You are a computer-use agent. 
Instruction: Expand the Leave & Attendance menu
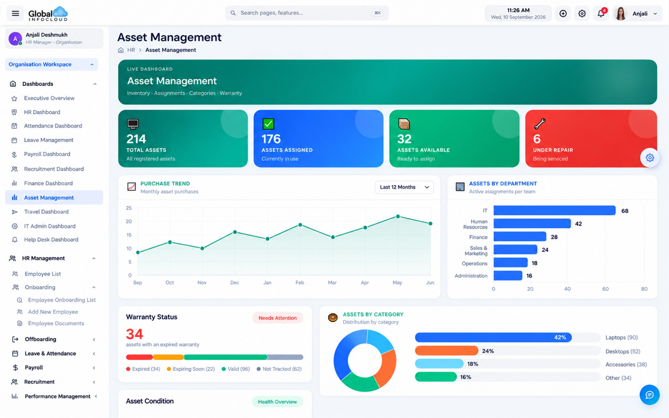click(54, 354)
